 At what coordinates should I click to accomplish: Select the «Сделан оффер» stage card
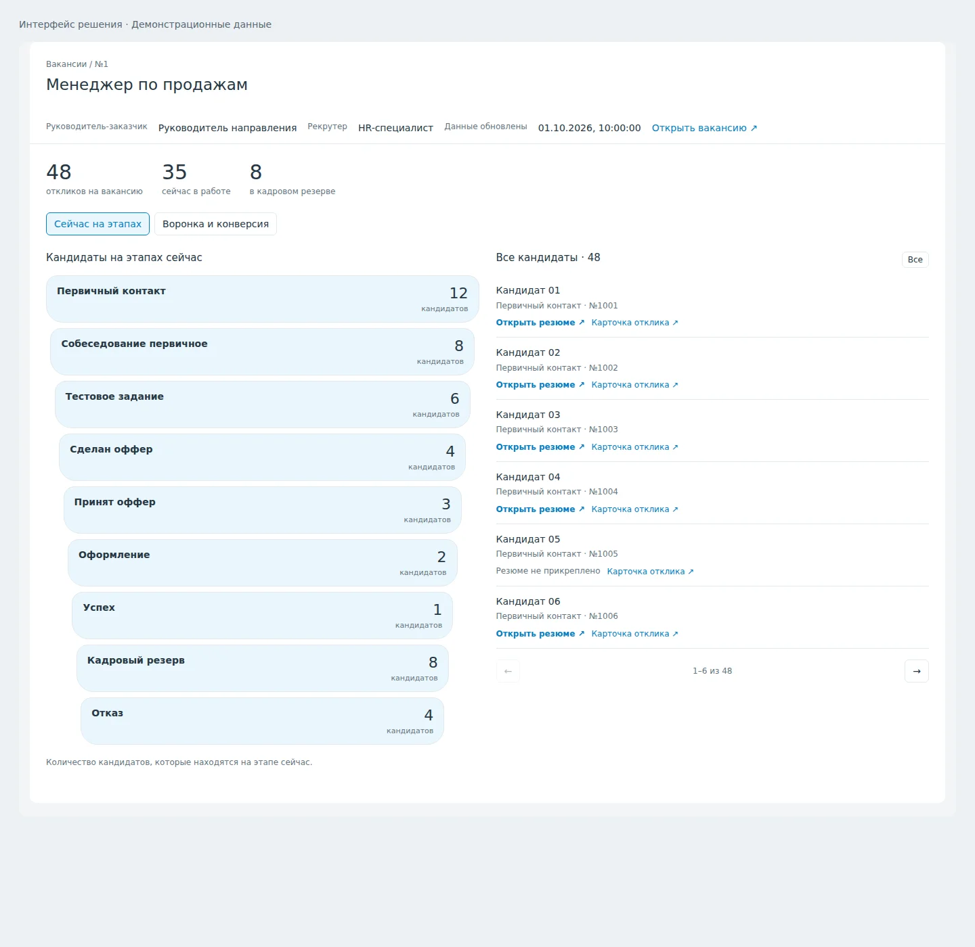[x=263, y=457]
